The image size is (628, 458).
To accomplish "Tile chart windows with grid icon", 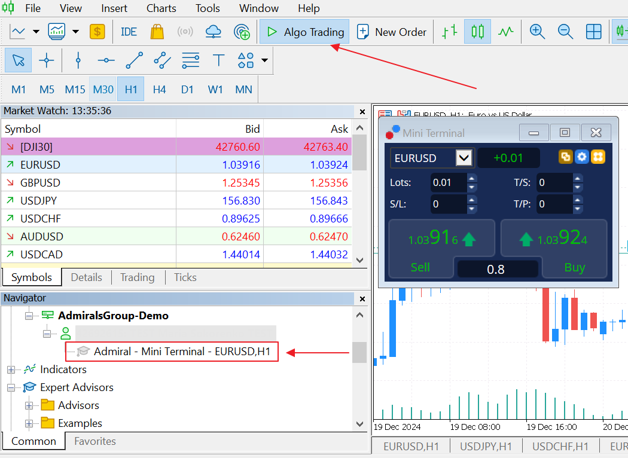I will tap(593, 32).
